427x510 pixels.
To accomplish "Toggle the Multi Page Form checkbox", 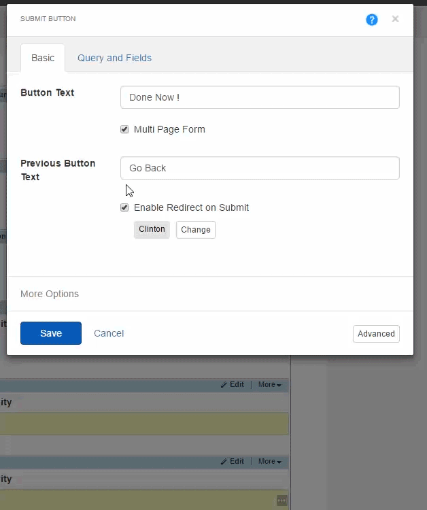I will [124, 129].
